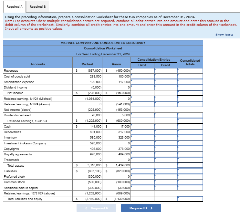Select Preferred stock debit cell
The width and height of the screenshot is (240, 218).
142,177
